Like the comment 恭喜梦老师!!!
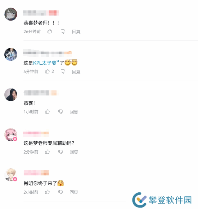The height and width of the screenshot is (209, 198). pos(50,31)
